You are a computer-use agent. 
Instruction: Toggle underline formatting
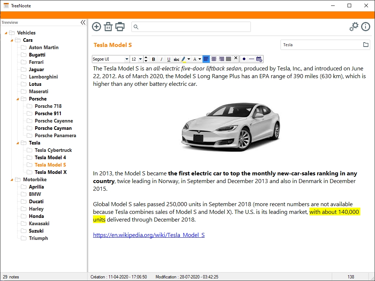(168, 59)
